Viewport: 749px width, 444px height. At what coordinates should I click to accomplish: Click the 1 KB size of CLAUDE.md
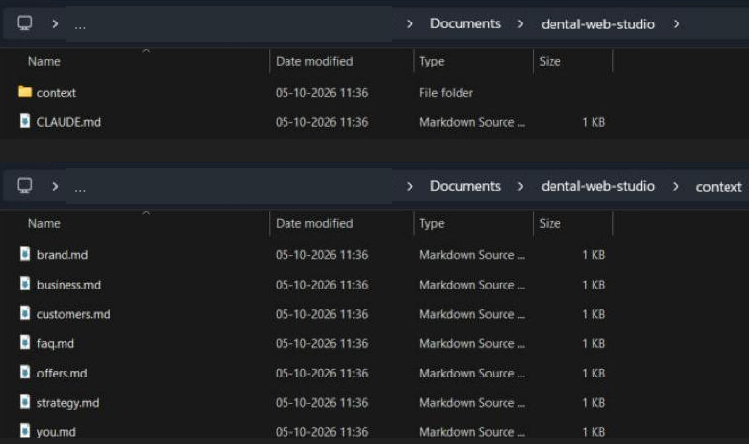point(594,122)
